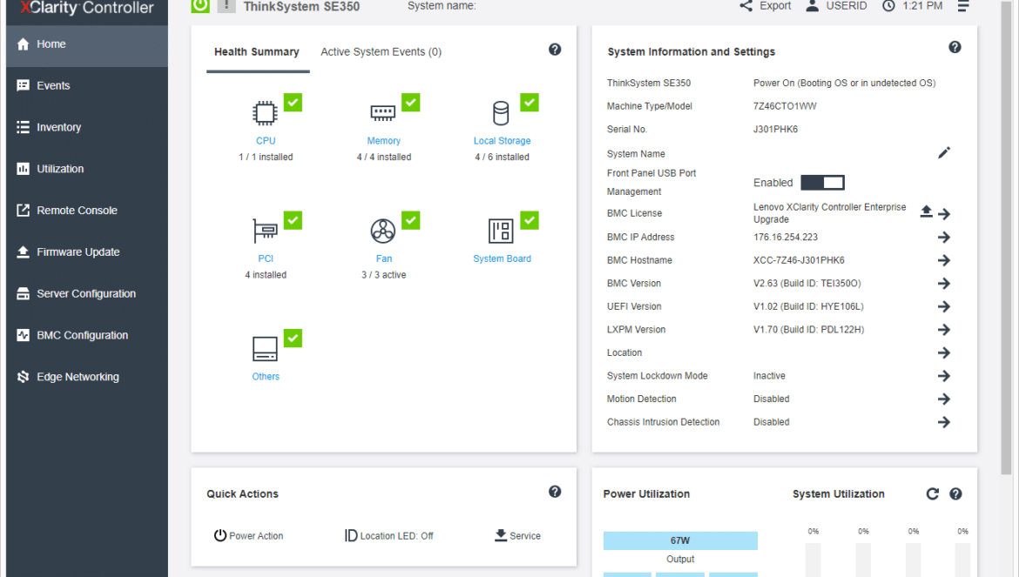Open the CPU details link
The image size is (1019, 577).
266,141
